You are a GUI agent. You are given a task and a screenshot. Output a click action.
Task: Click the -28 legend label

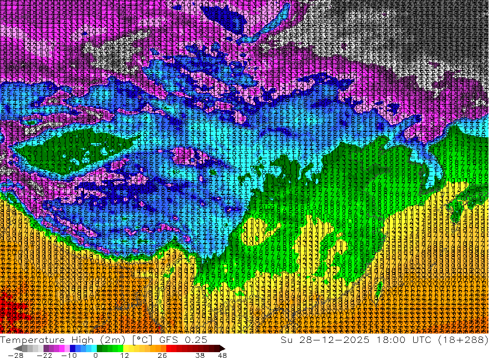16,356
